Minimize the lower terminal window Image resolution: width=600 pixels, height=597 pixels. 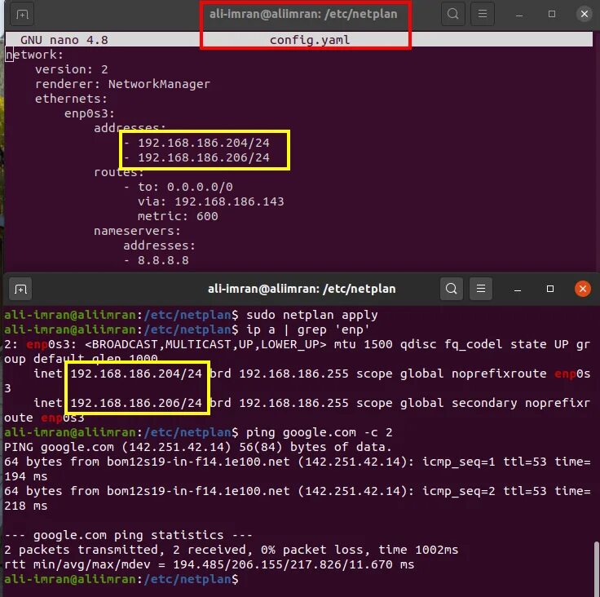pos(518,289)
